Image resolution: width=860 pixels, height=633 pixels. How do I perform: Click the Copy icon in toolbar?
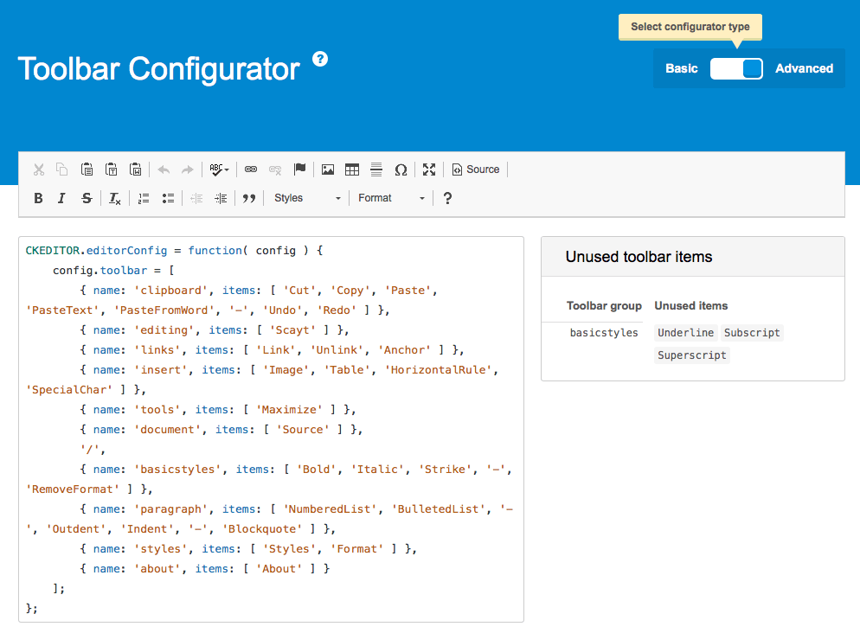(62, 169)
